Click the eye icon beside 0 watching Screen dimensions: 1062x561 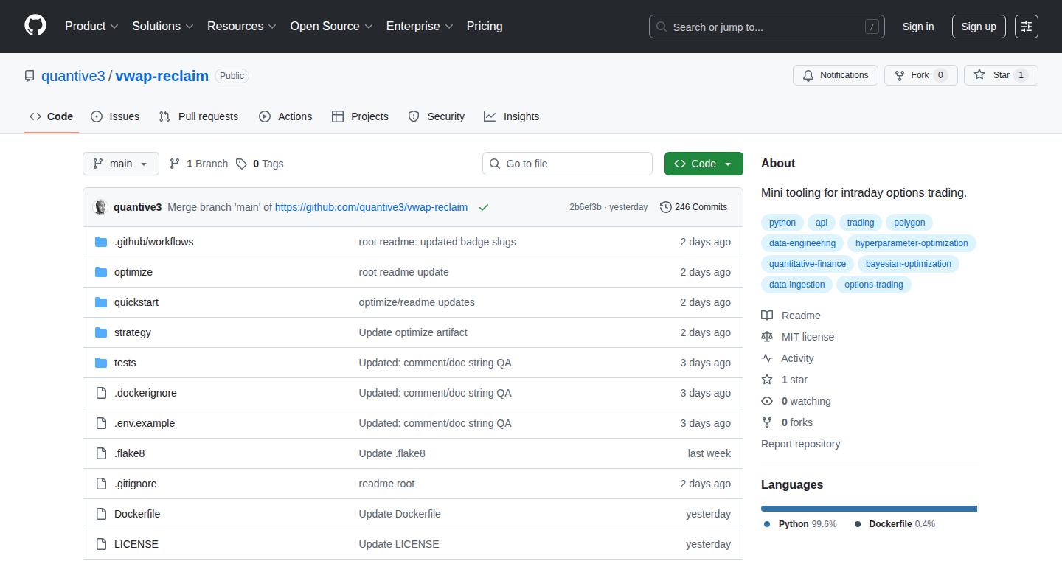click(767, 401)
